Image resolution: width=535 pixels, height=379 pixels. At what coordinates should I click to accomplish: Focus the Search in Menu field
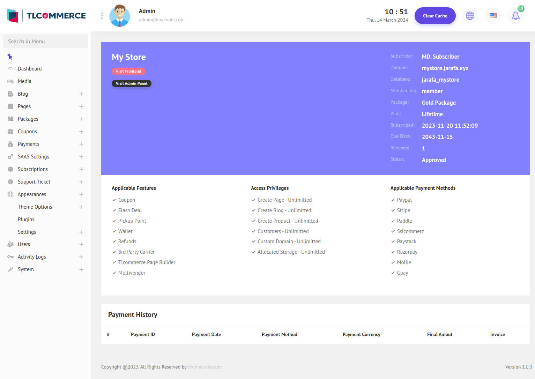[45, 41]
